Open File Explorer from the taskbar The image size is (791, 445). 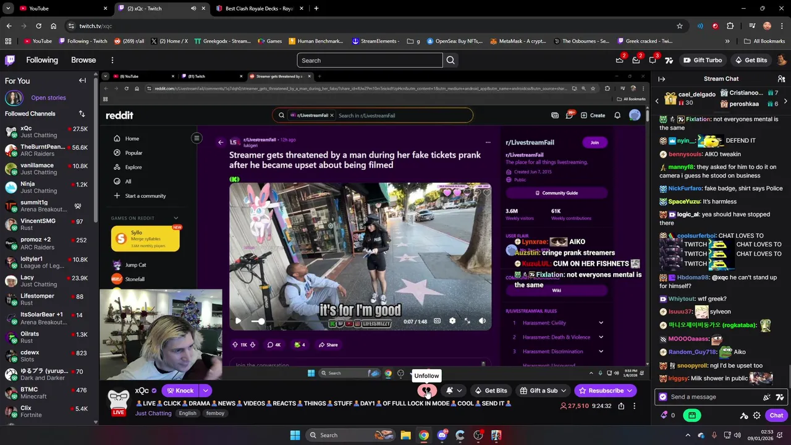coord(405,435)
